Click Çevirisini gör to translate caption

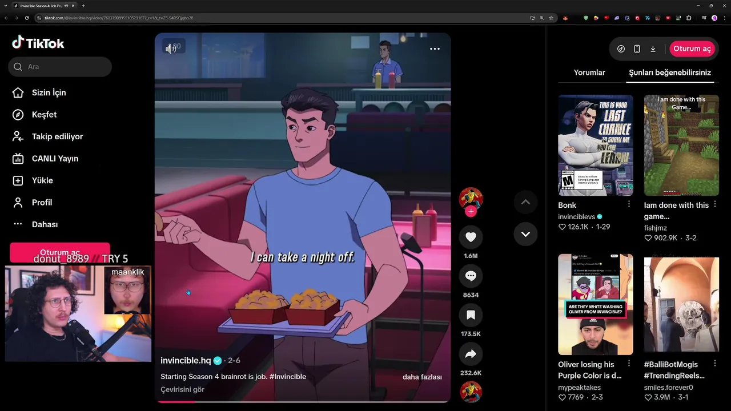tap(182, 389)
